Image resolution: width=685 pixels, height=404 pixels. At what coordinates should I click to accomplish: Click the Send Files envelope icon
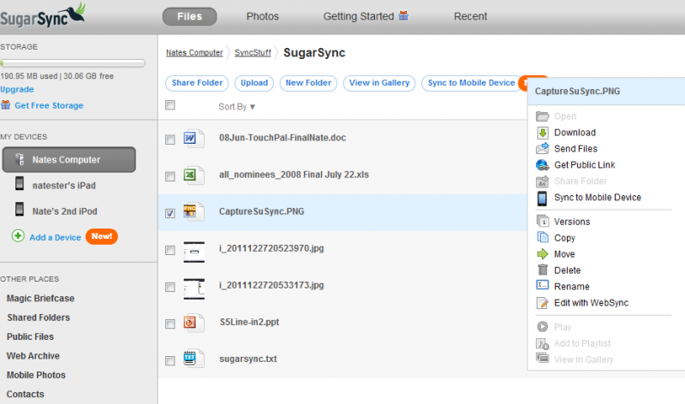click(x=542, y=149)
